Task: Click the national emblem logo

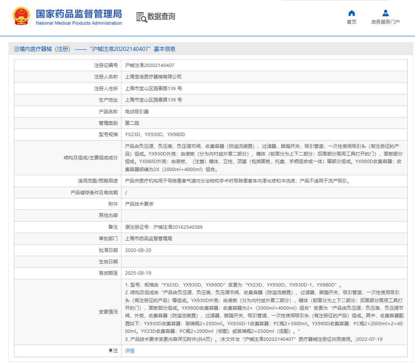Action: pyautogui.click(x=22, y=16)
